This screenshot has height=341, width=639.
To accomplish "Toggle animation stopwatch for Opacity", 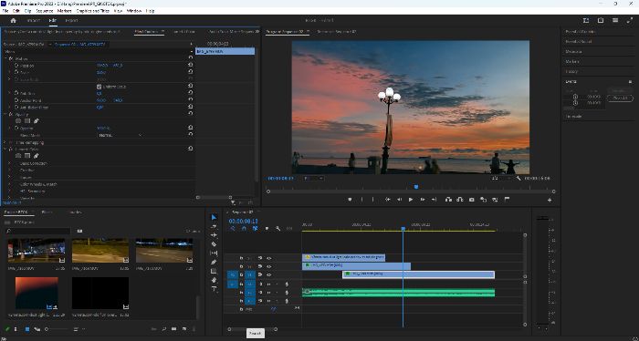I will [x=16, y=129].
